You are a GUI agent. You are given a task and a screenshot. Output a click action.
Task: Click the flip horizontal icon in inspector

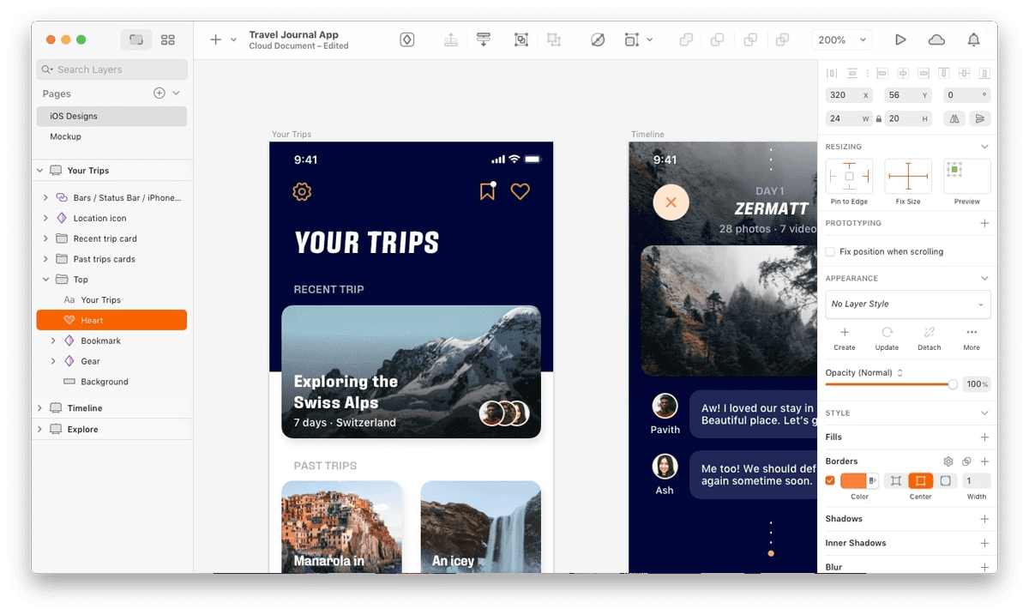(955, 118)
